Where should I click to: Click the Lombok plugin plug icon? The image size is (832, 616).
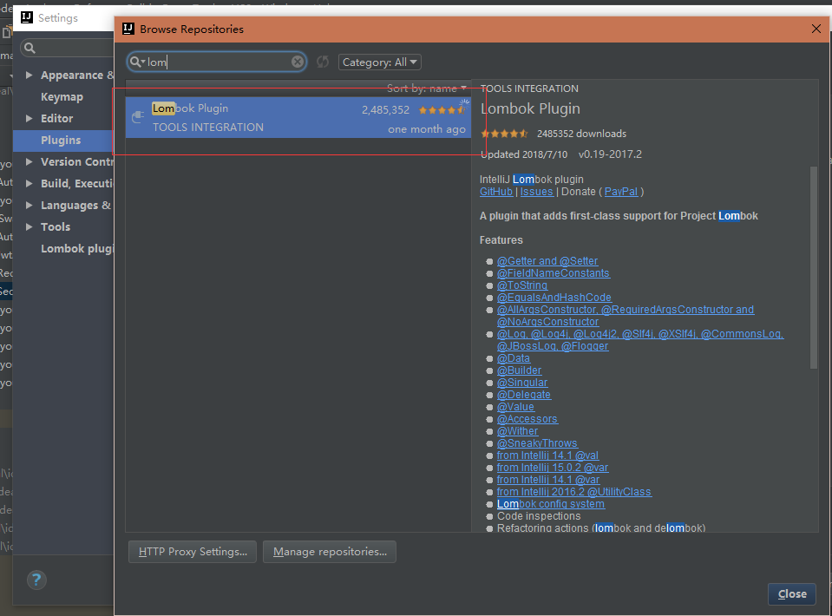pos(138,117)
